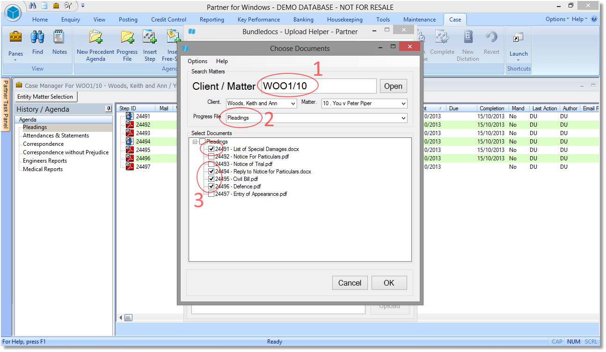Click the binoculars quick access icon
Viewport: 606px width, 352px height.
(x=33, y=6)
